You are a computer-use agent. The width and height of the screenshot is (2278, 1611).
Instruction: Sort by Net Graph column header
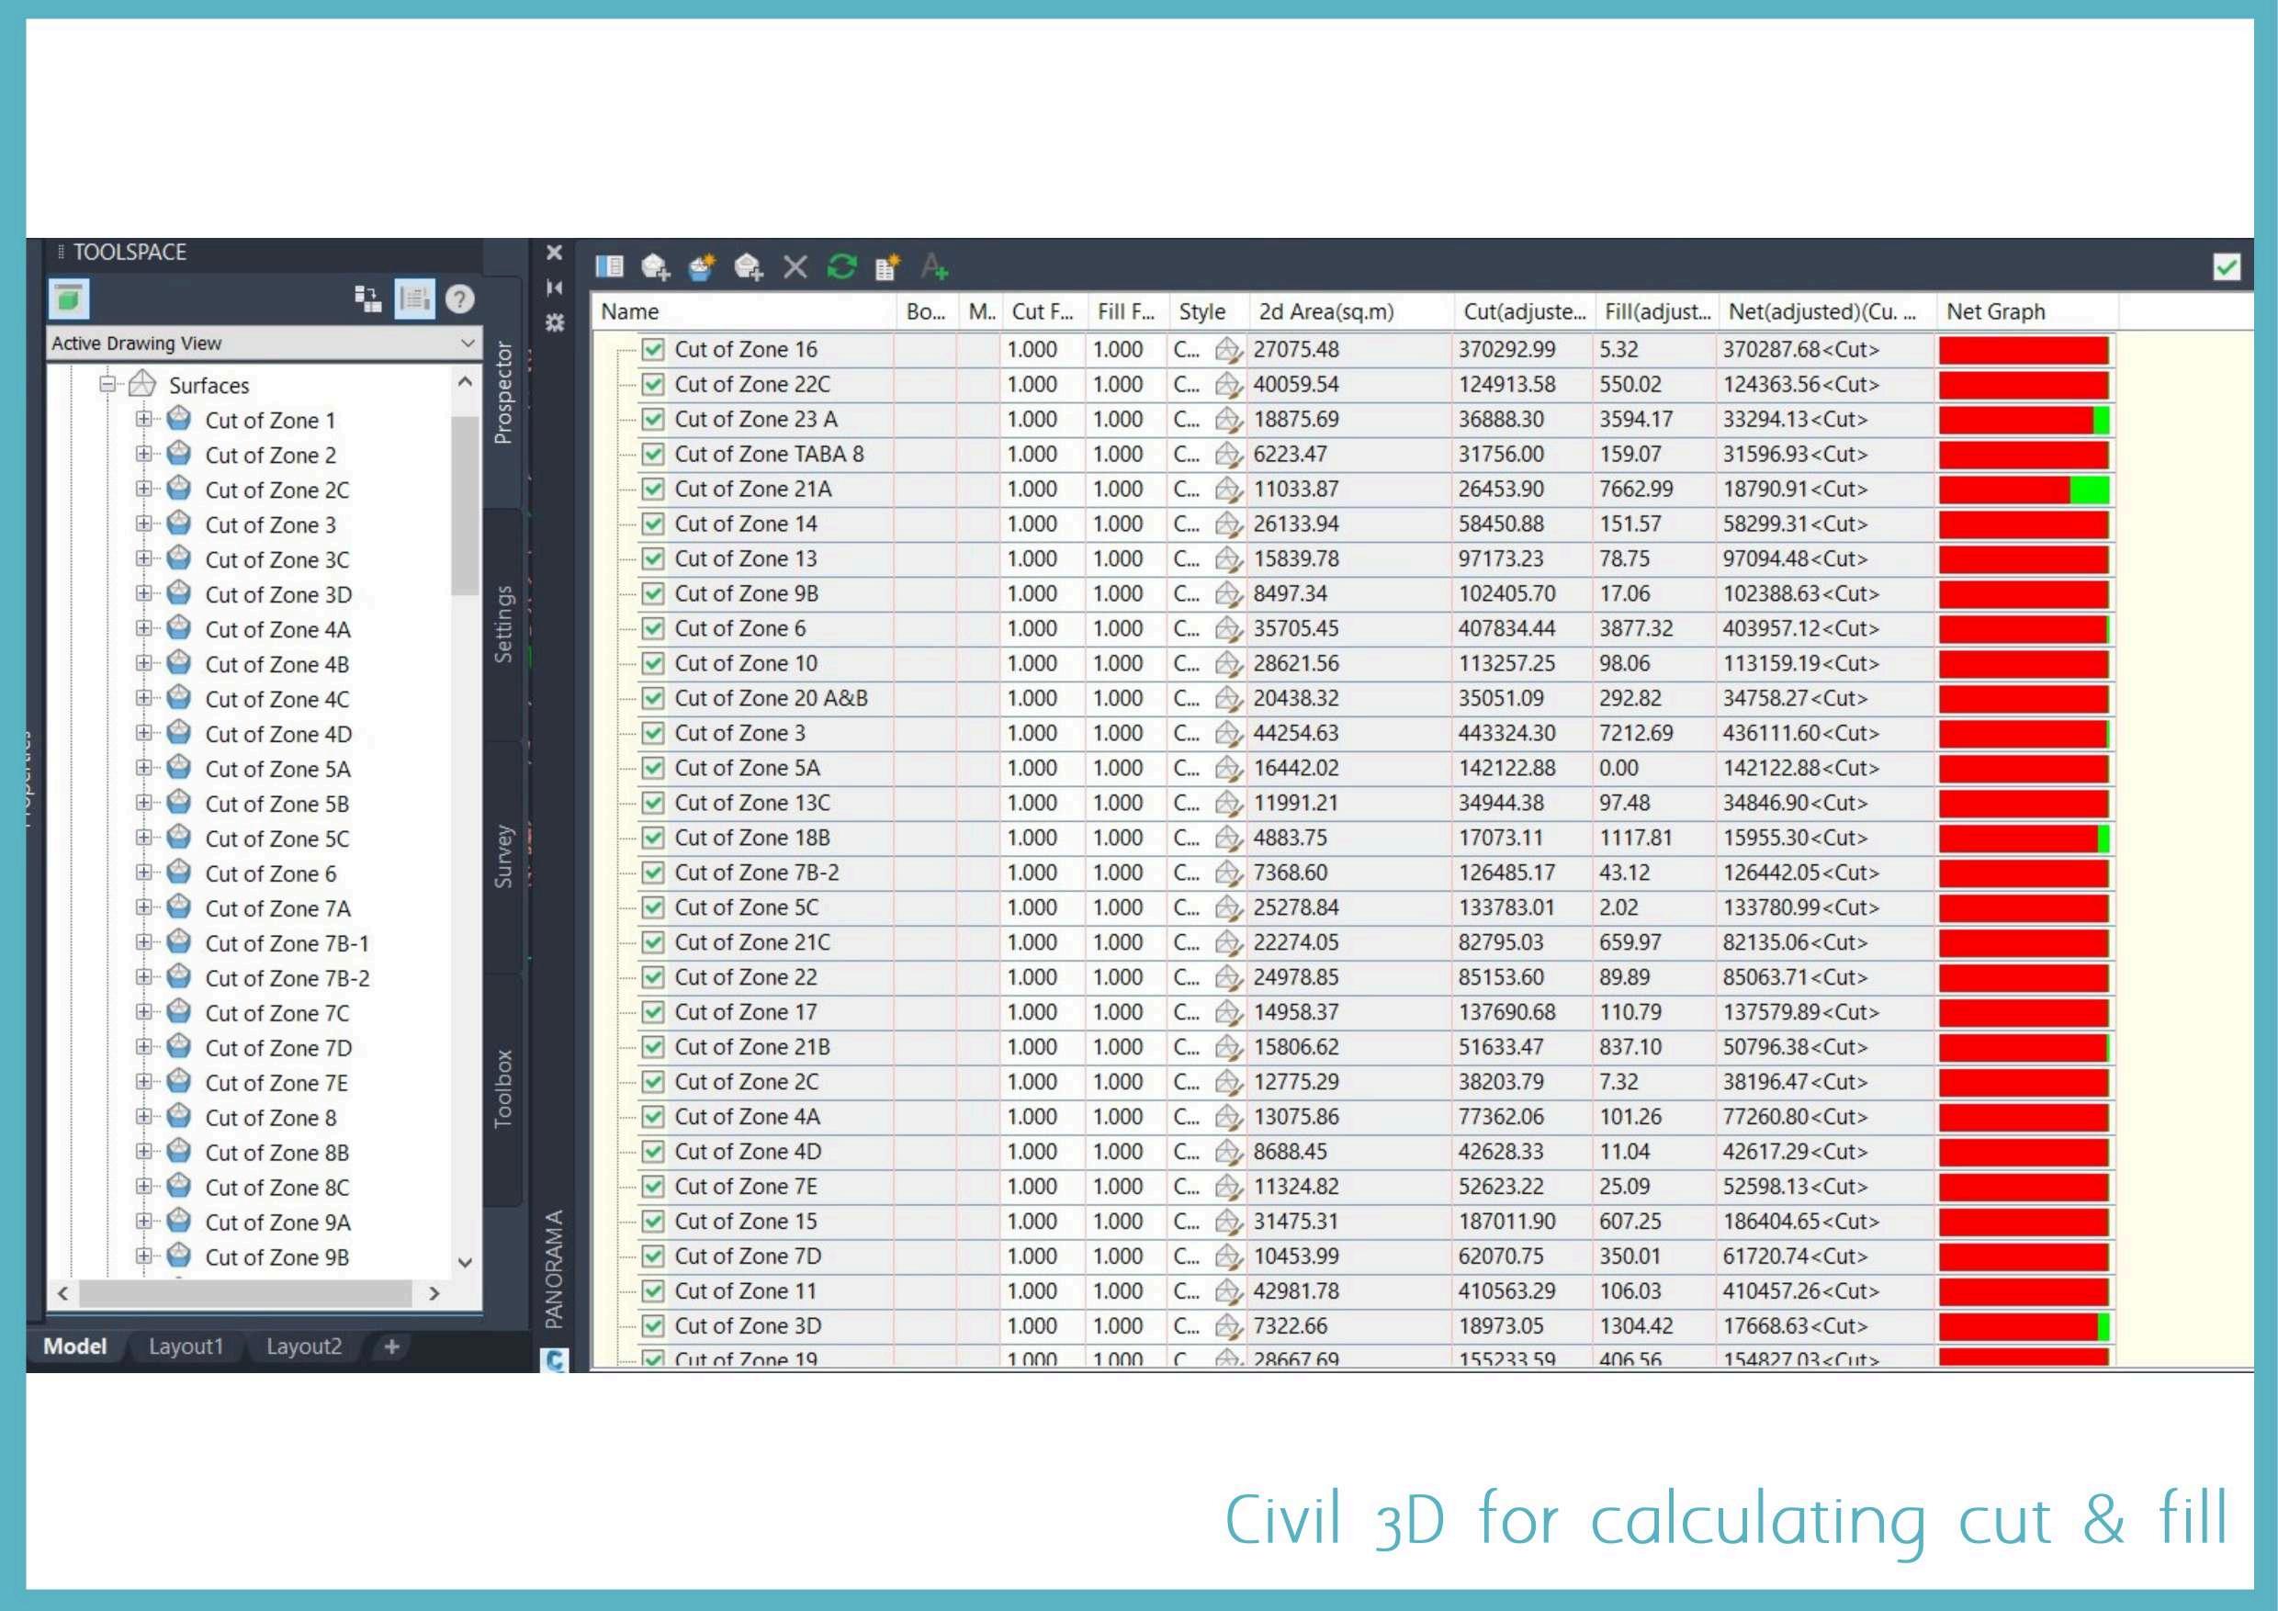coord(1995,311)
